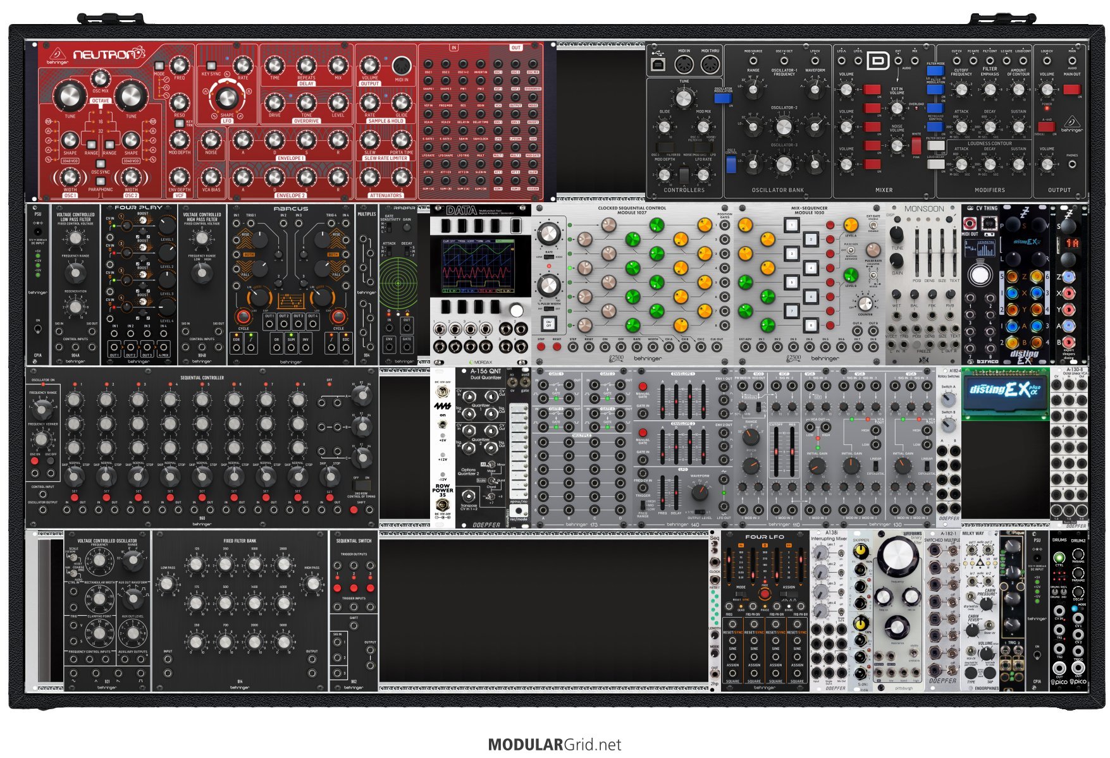Adjust the CUTOFF FREQUENCY knob on Model D
The height and width of the screenshot is (758, 1110).
pos(961,90)
